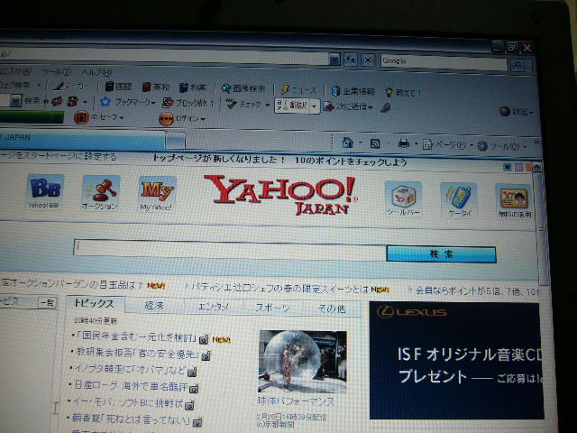
Task: Switch to the エンタメ tab
Action: (213, 307)
